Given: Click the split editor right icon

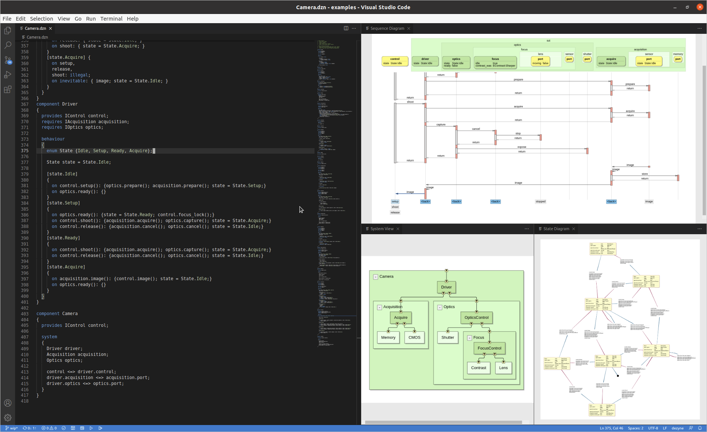Looking at the screenshot, I should [x=346, y=28].
